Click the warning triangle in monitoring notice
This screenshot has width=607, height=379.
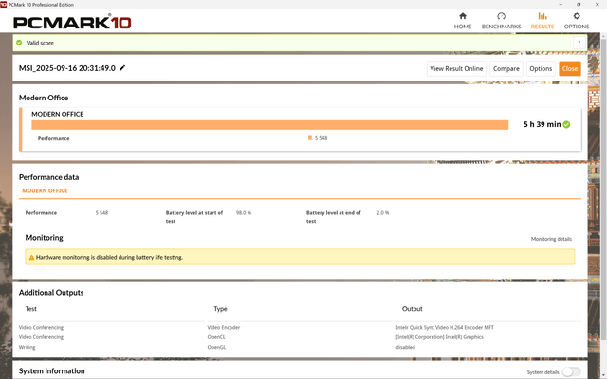31,257
